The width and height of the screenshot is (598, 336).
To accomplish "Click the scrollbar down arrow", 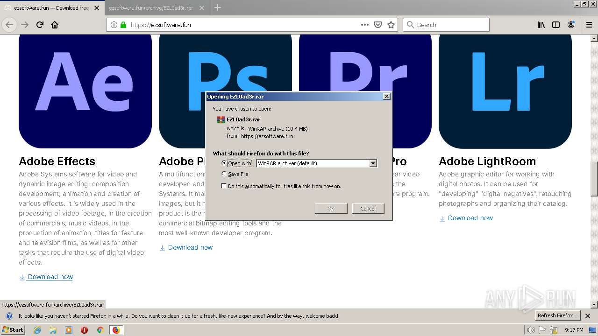I will 594,305.
